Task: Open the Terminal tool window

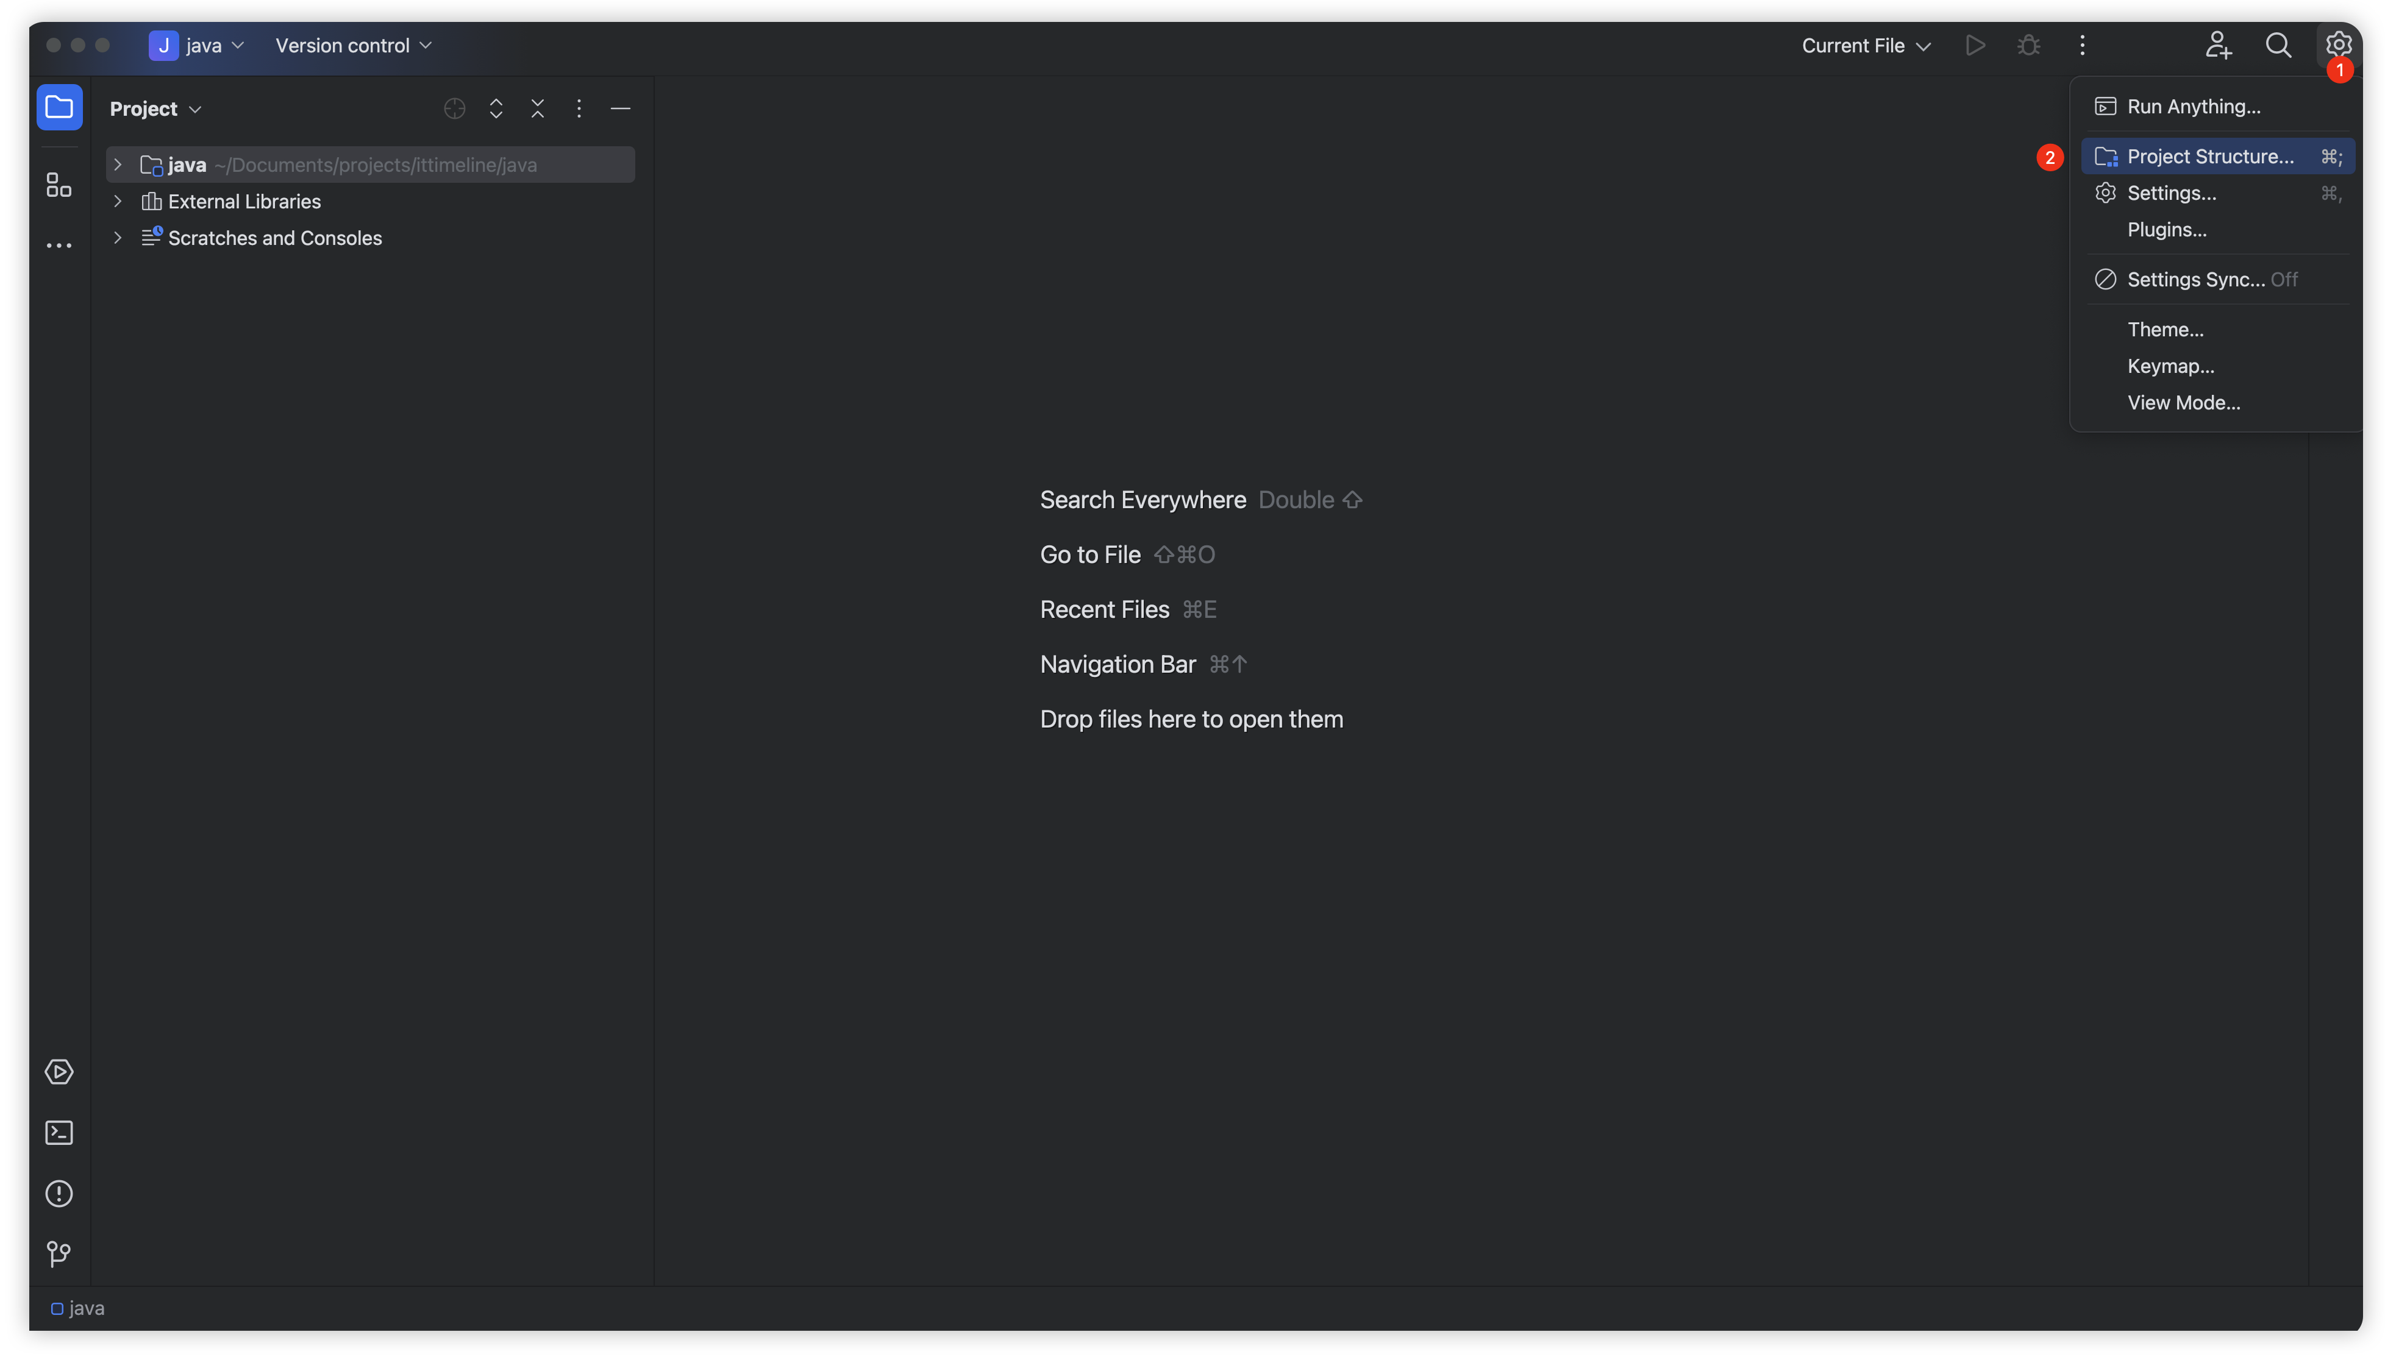Action: [x=59, y=1133]
